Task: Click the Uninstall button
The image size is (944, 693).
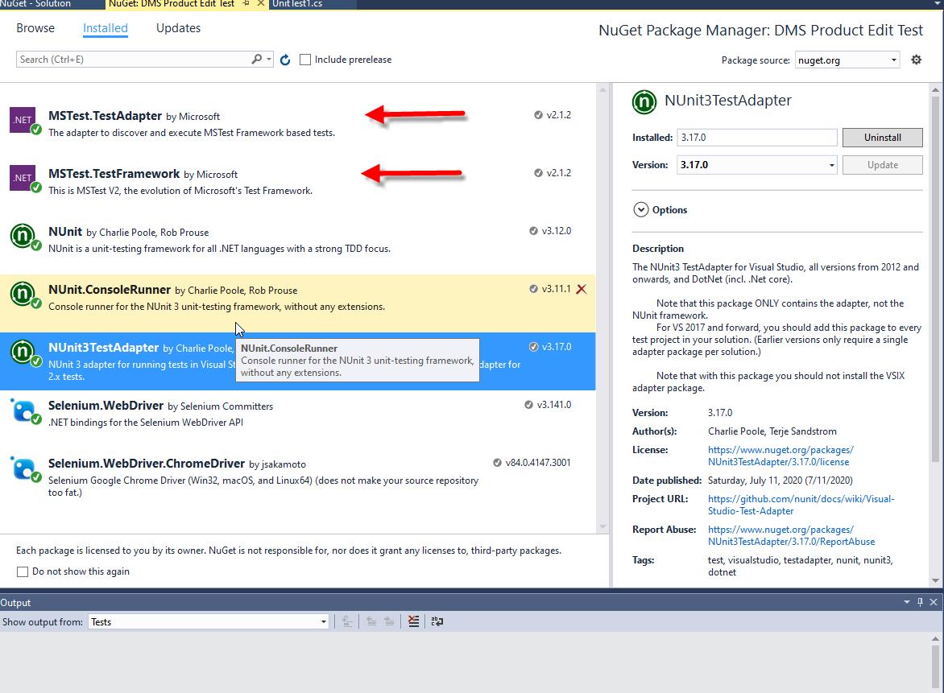Action: click(x=882, y=137)
